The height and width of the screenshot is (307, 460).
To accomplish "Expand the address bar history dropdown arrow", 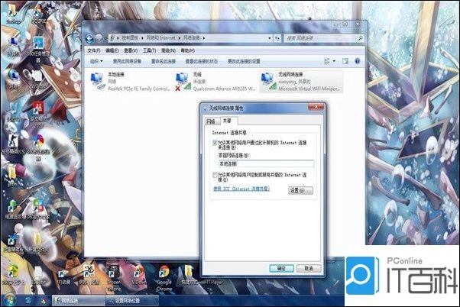I will (269, 38).
